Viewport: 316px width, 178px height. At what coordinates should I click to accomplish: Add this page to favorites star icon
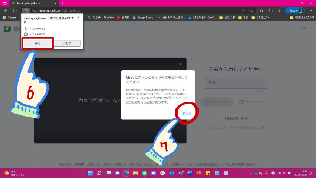coord(251,10)
